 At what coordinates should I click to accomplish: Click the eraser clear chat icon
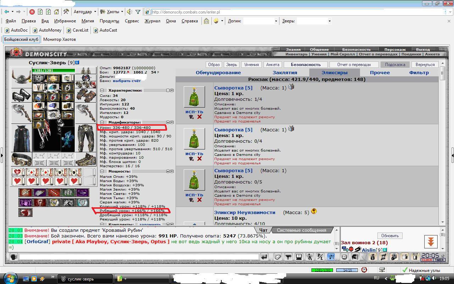coord(278,257)
